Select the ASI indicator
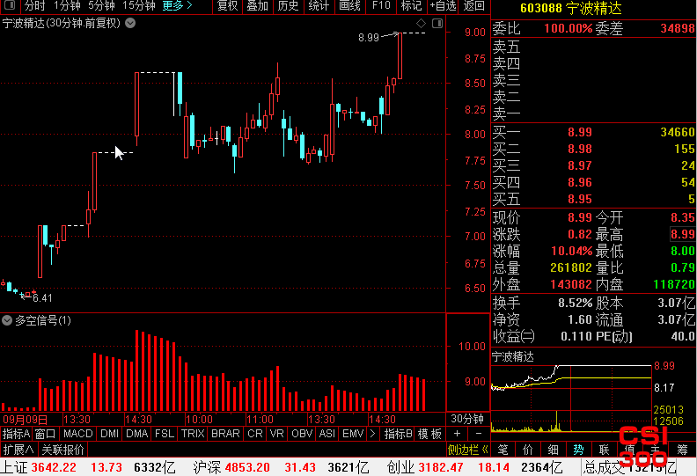This screenshot has height=476, width=697. [327, 434]
